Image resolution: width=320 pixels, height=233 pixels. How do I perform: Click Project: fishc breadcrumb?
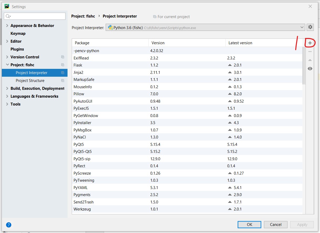(83, 16)
